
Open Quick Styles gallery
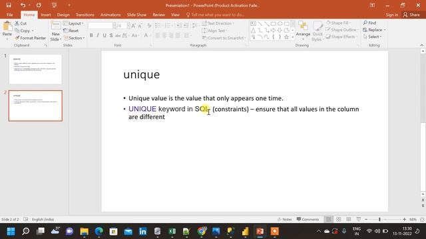click(318, 31)
